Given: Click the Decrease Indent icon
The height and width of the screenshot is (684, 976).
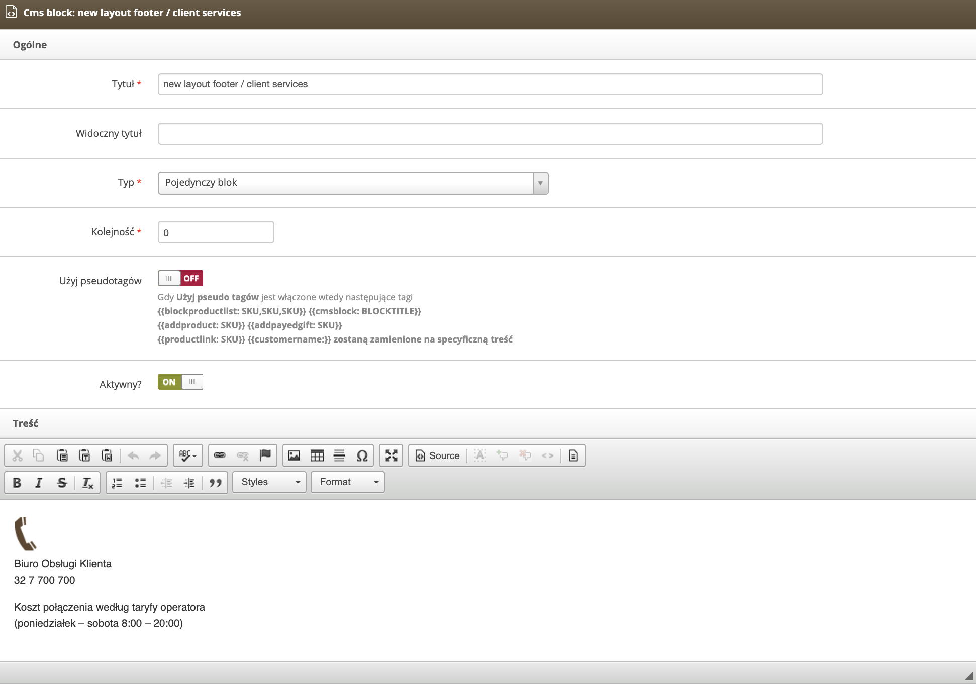Looking at the screenshot, I should (x=166, y=482).
